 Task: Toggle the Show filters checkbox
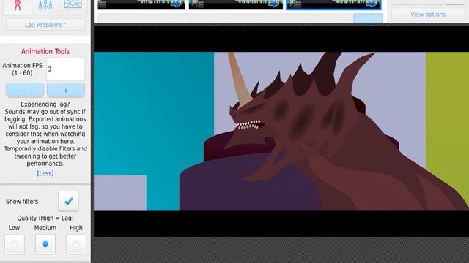coord(68,202)
